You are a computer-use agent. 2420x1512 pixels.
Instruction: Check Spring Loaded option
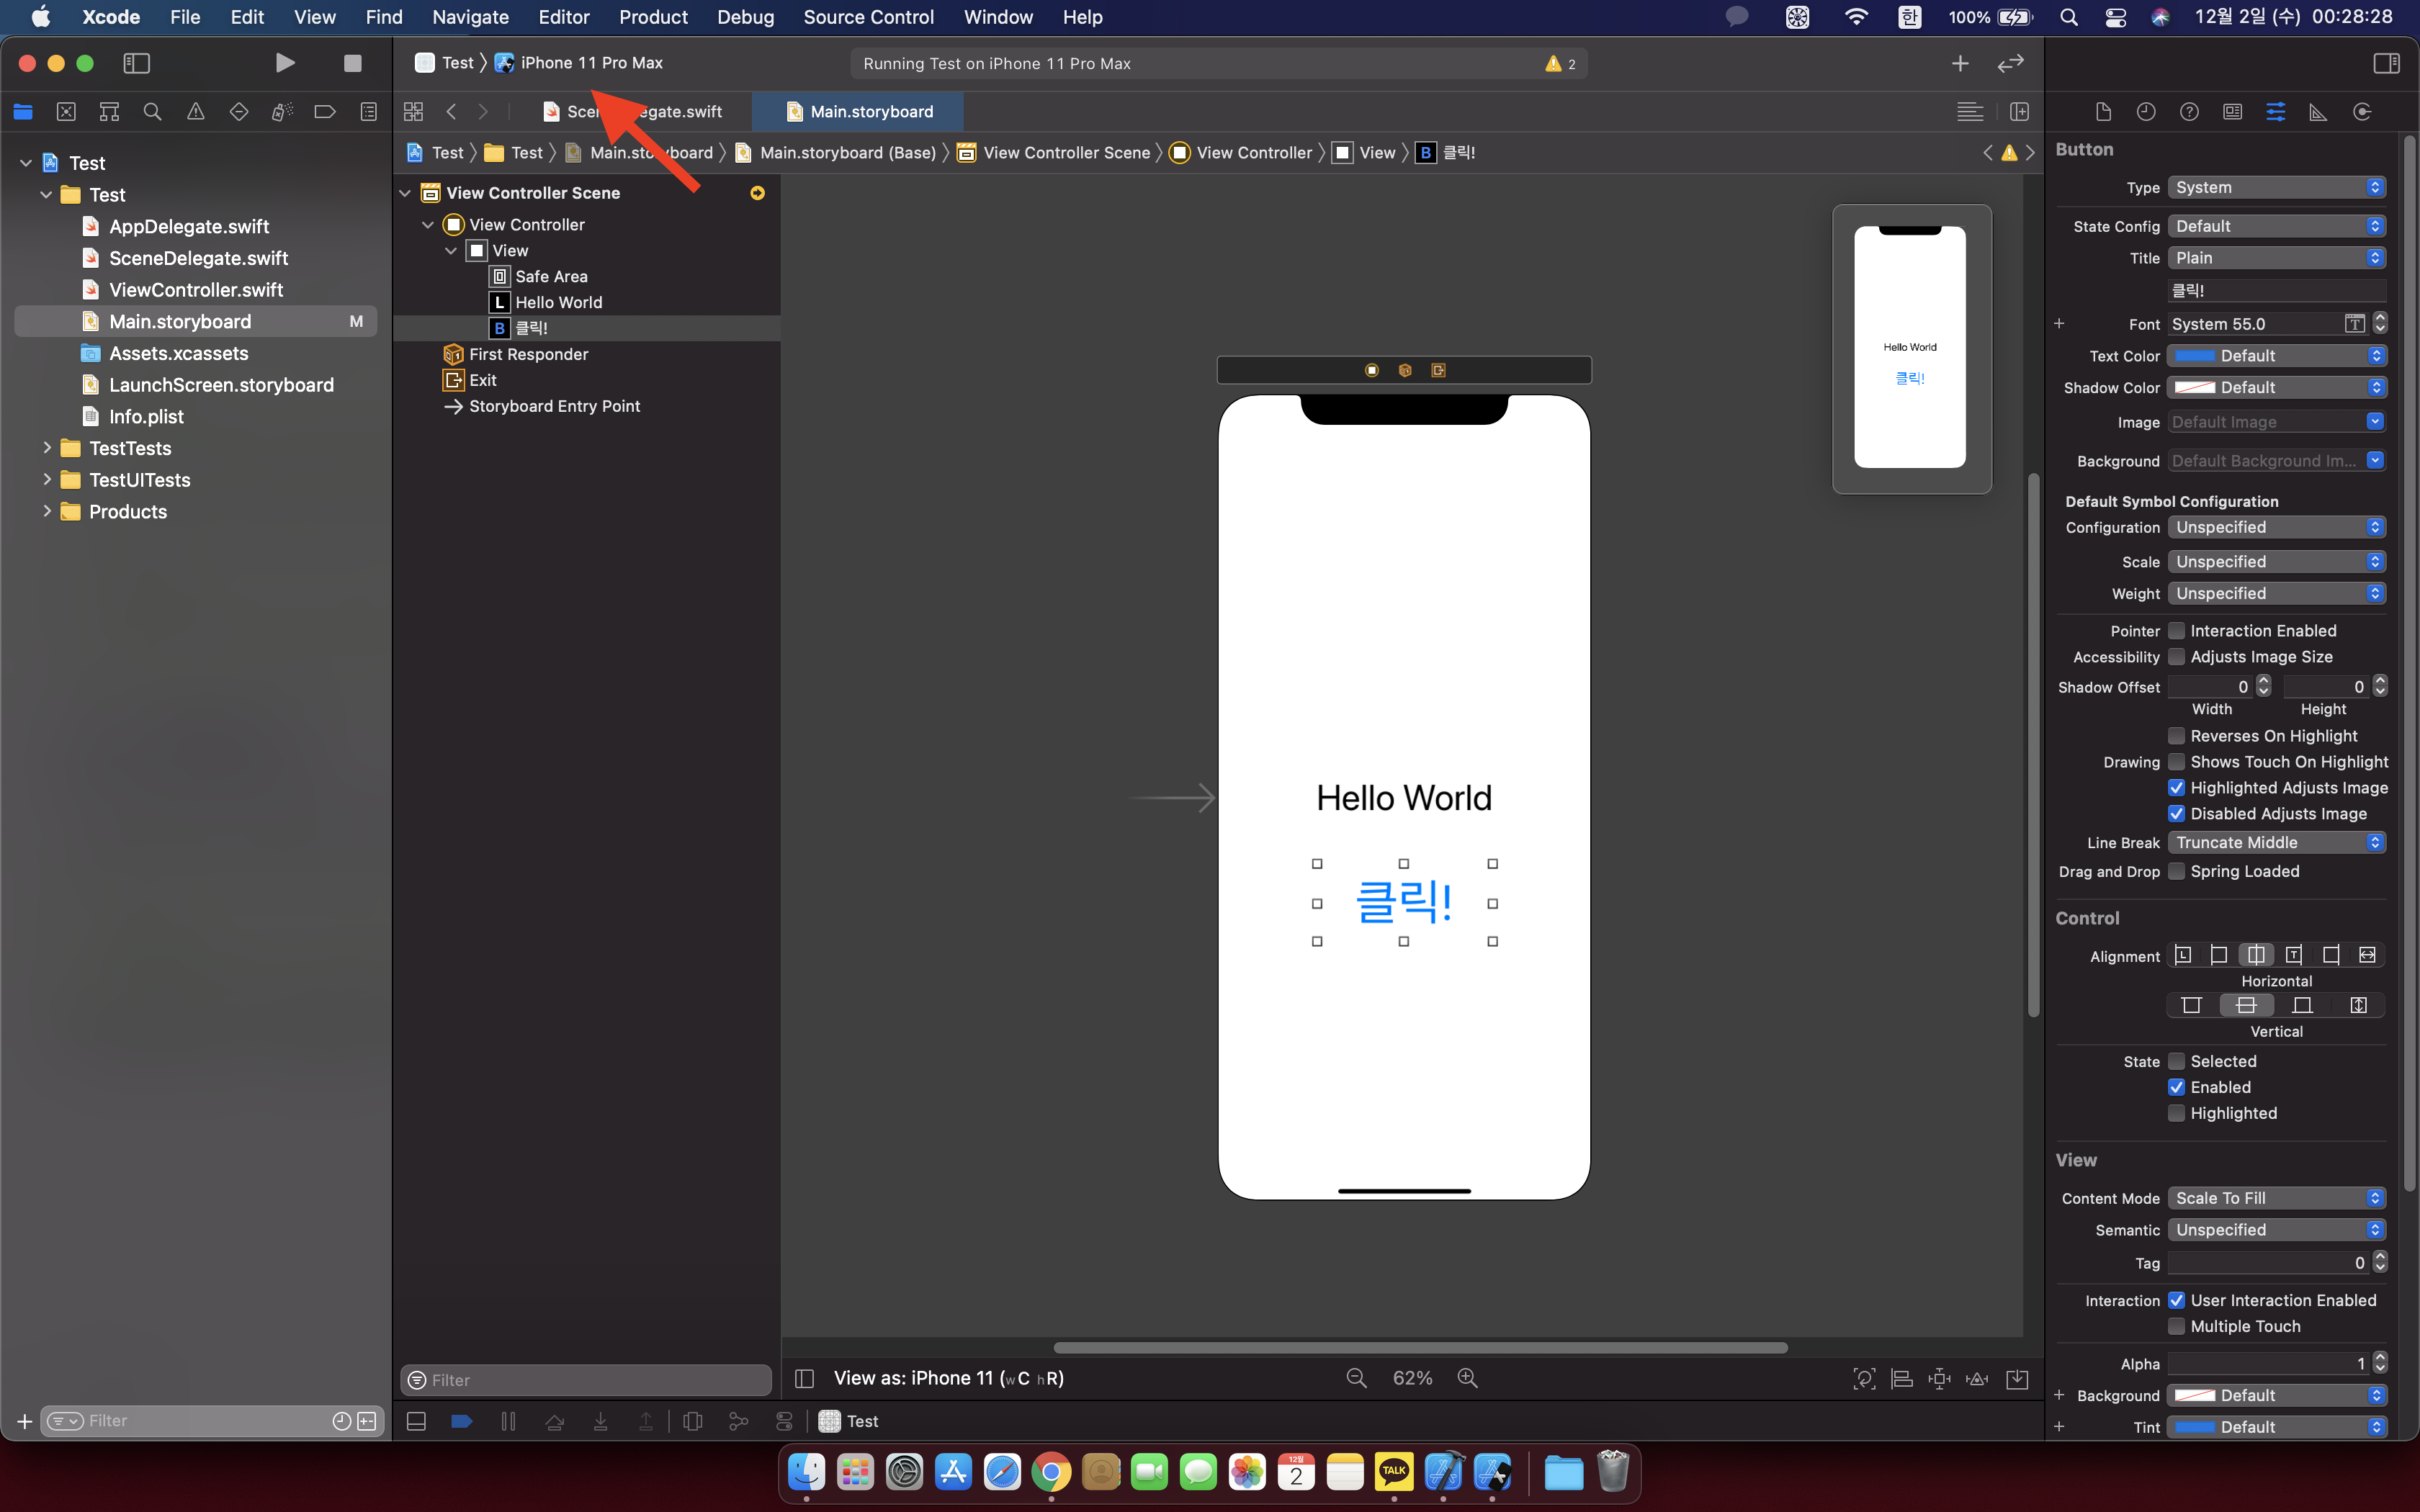click(2176, 872)
